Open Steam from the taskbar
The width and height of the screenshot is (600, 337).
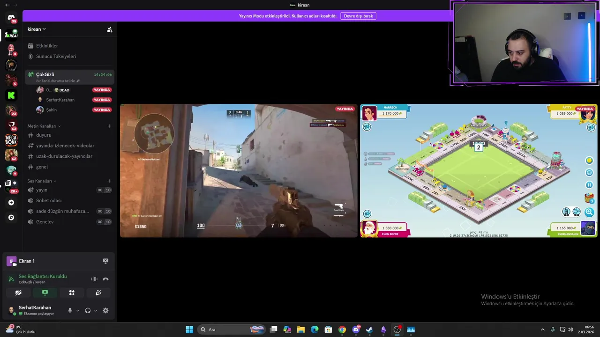pos(369,330)
